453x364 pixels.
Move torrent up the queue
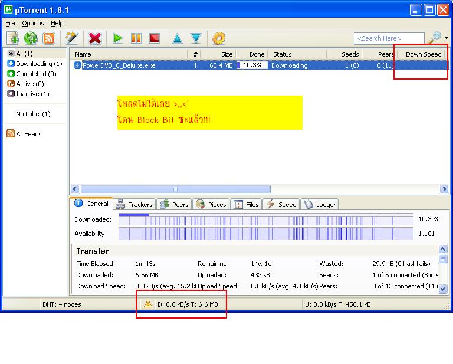coord(178,38)
